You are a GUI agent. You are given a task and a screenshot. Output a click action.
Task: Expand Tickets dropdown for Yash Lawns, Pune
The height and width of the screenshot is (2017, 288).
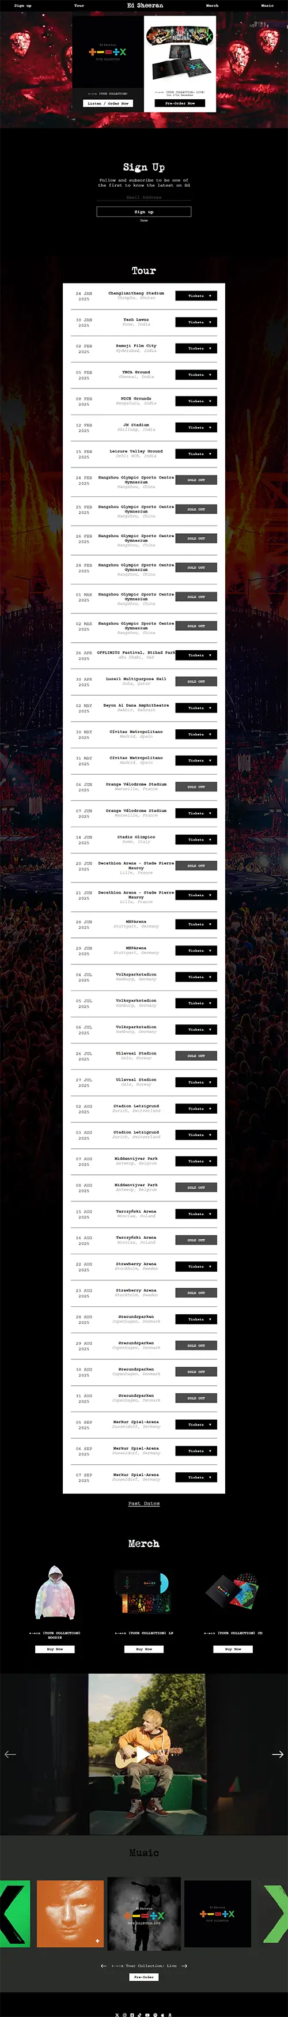coord(196,322)
